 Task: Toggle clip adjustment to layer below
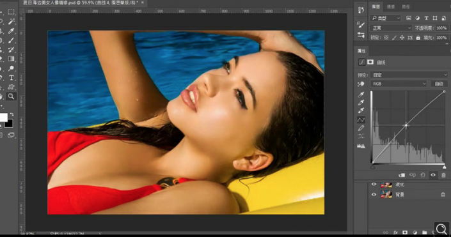[x=402, y=175]
